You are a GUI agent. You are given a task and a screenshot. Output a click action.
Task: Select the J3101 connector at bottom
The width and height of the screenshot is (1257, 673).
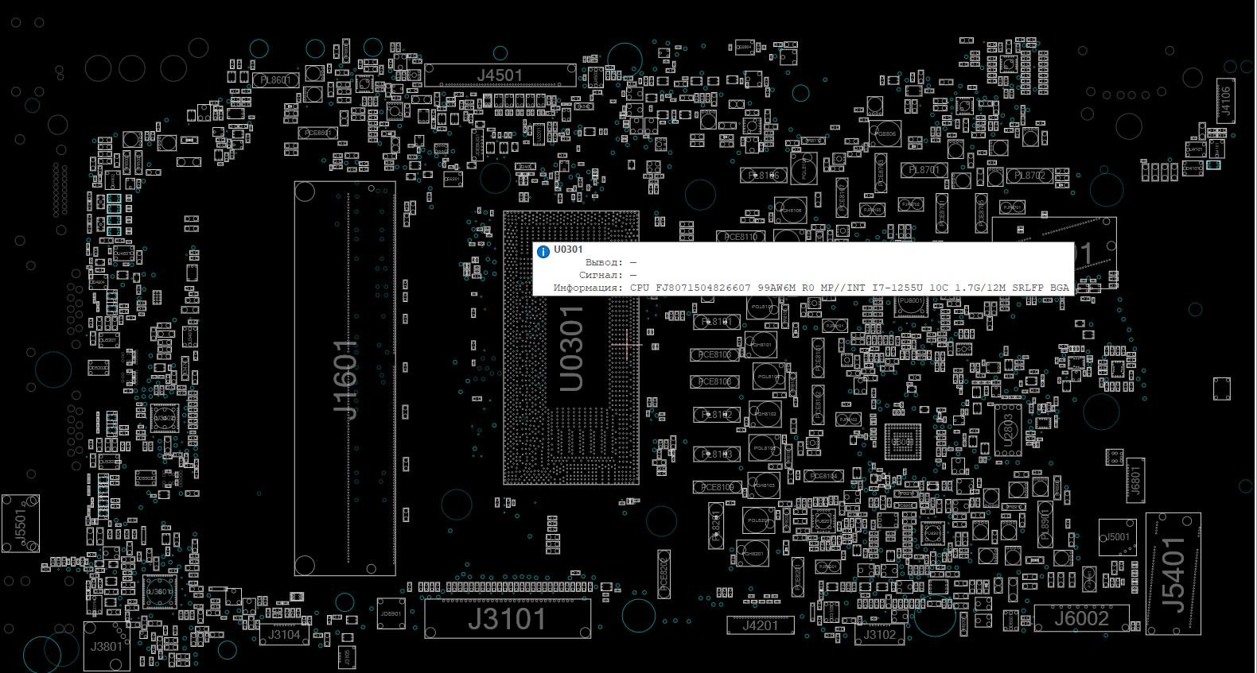[x=508, y=619]
